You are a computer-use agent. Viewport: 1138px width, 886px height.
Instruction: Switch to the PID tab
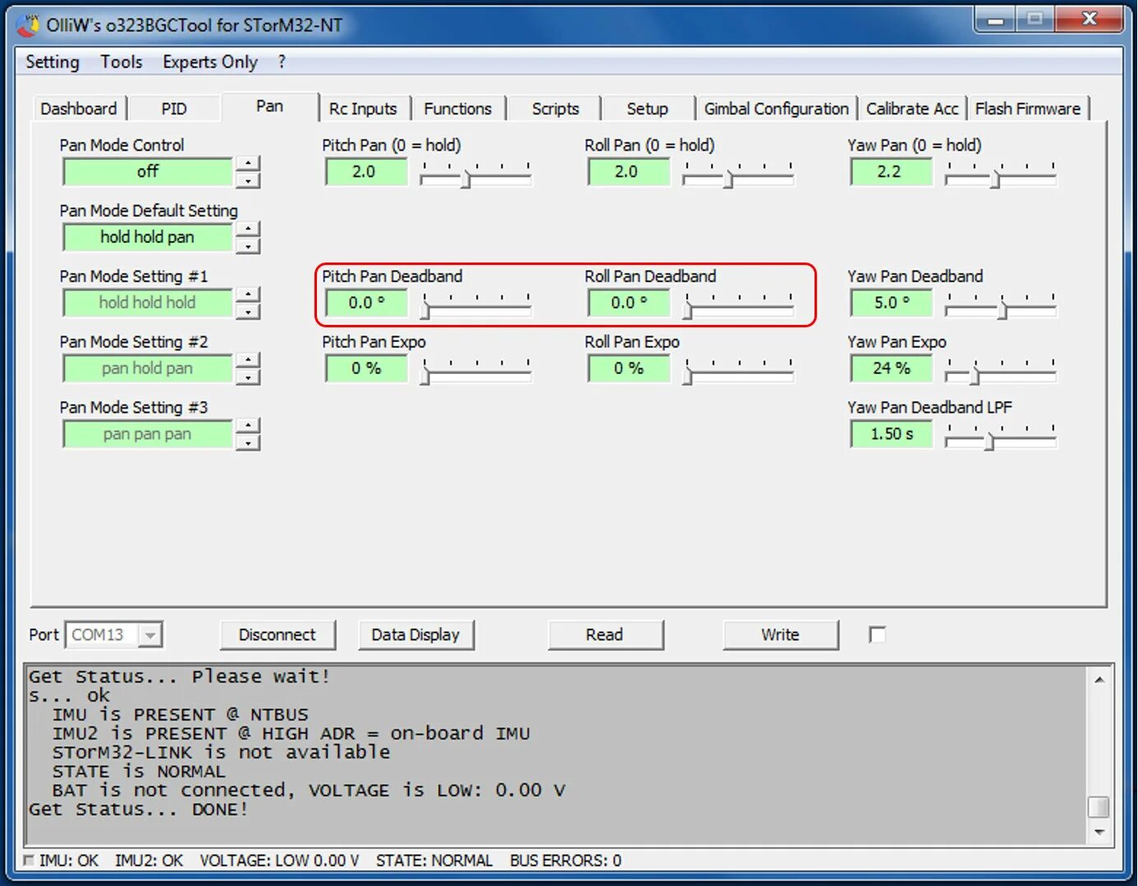[174, 108]
